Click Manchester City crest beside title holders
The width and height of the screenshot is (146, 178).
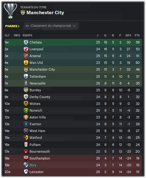23,12
